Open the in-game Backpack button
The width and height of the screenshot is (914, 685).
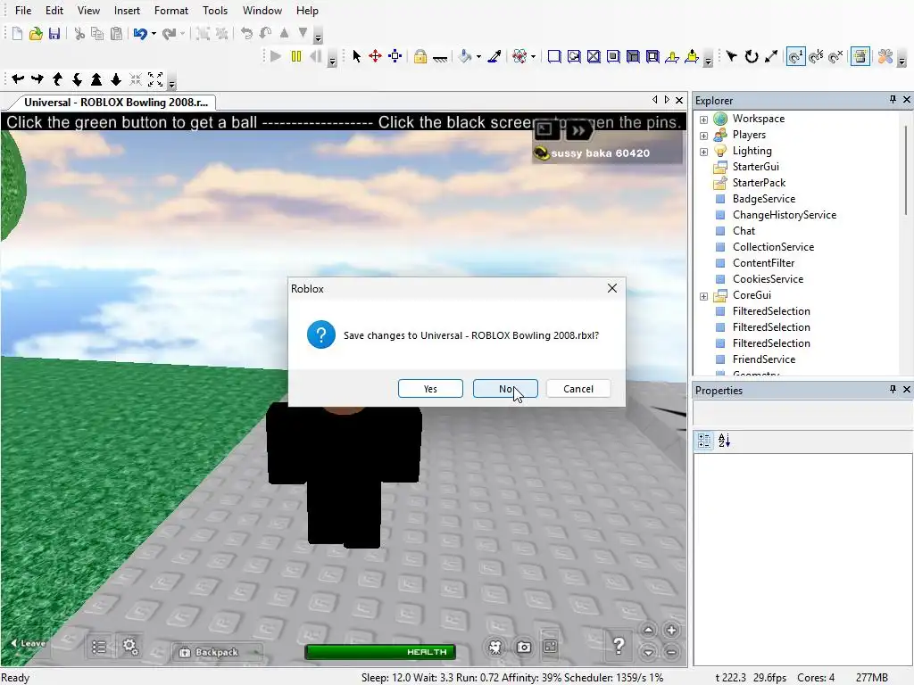216,652
